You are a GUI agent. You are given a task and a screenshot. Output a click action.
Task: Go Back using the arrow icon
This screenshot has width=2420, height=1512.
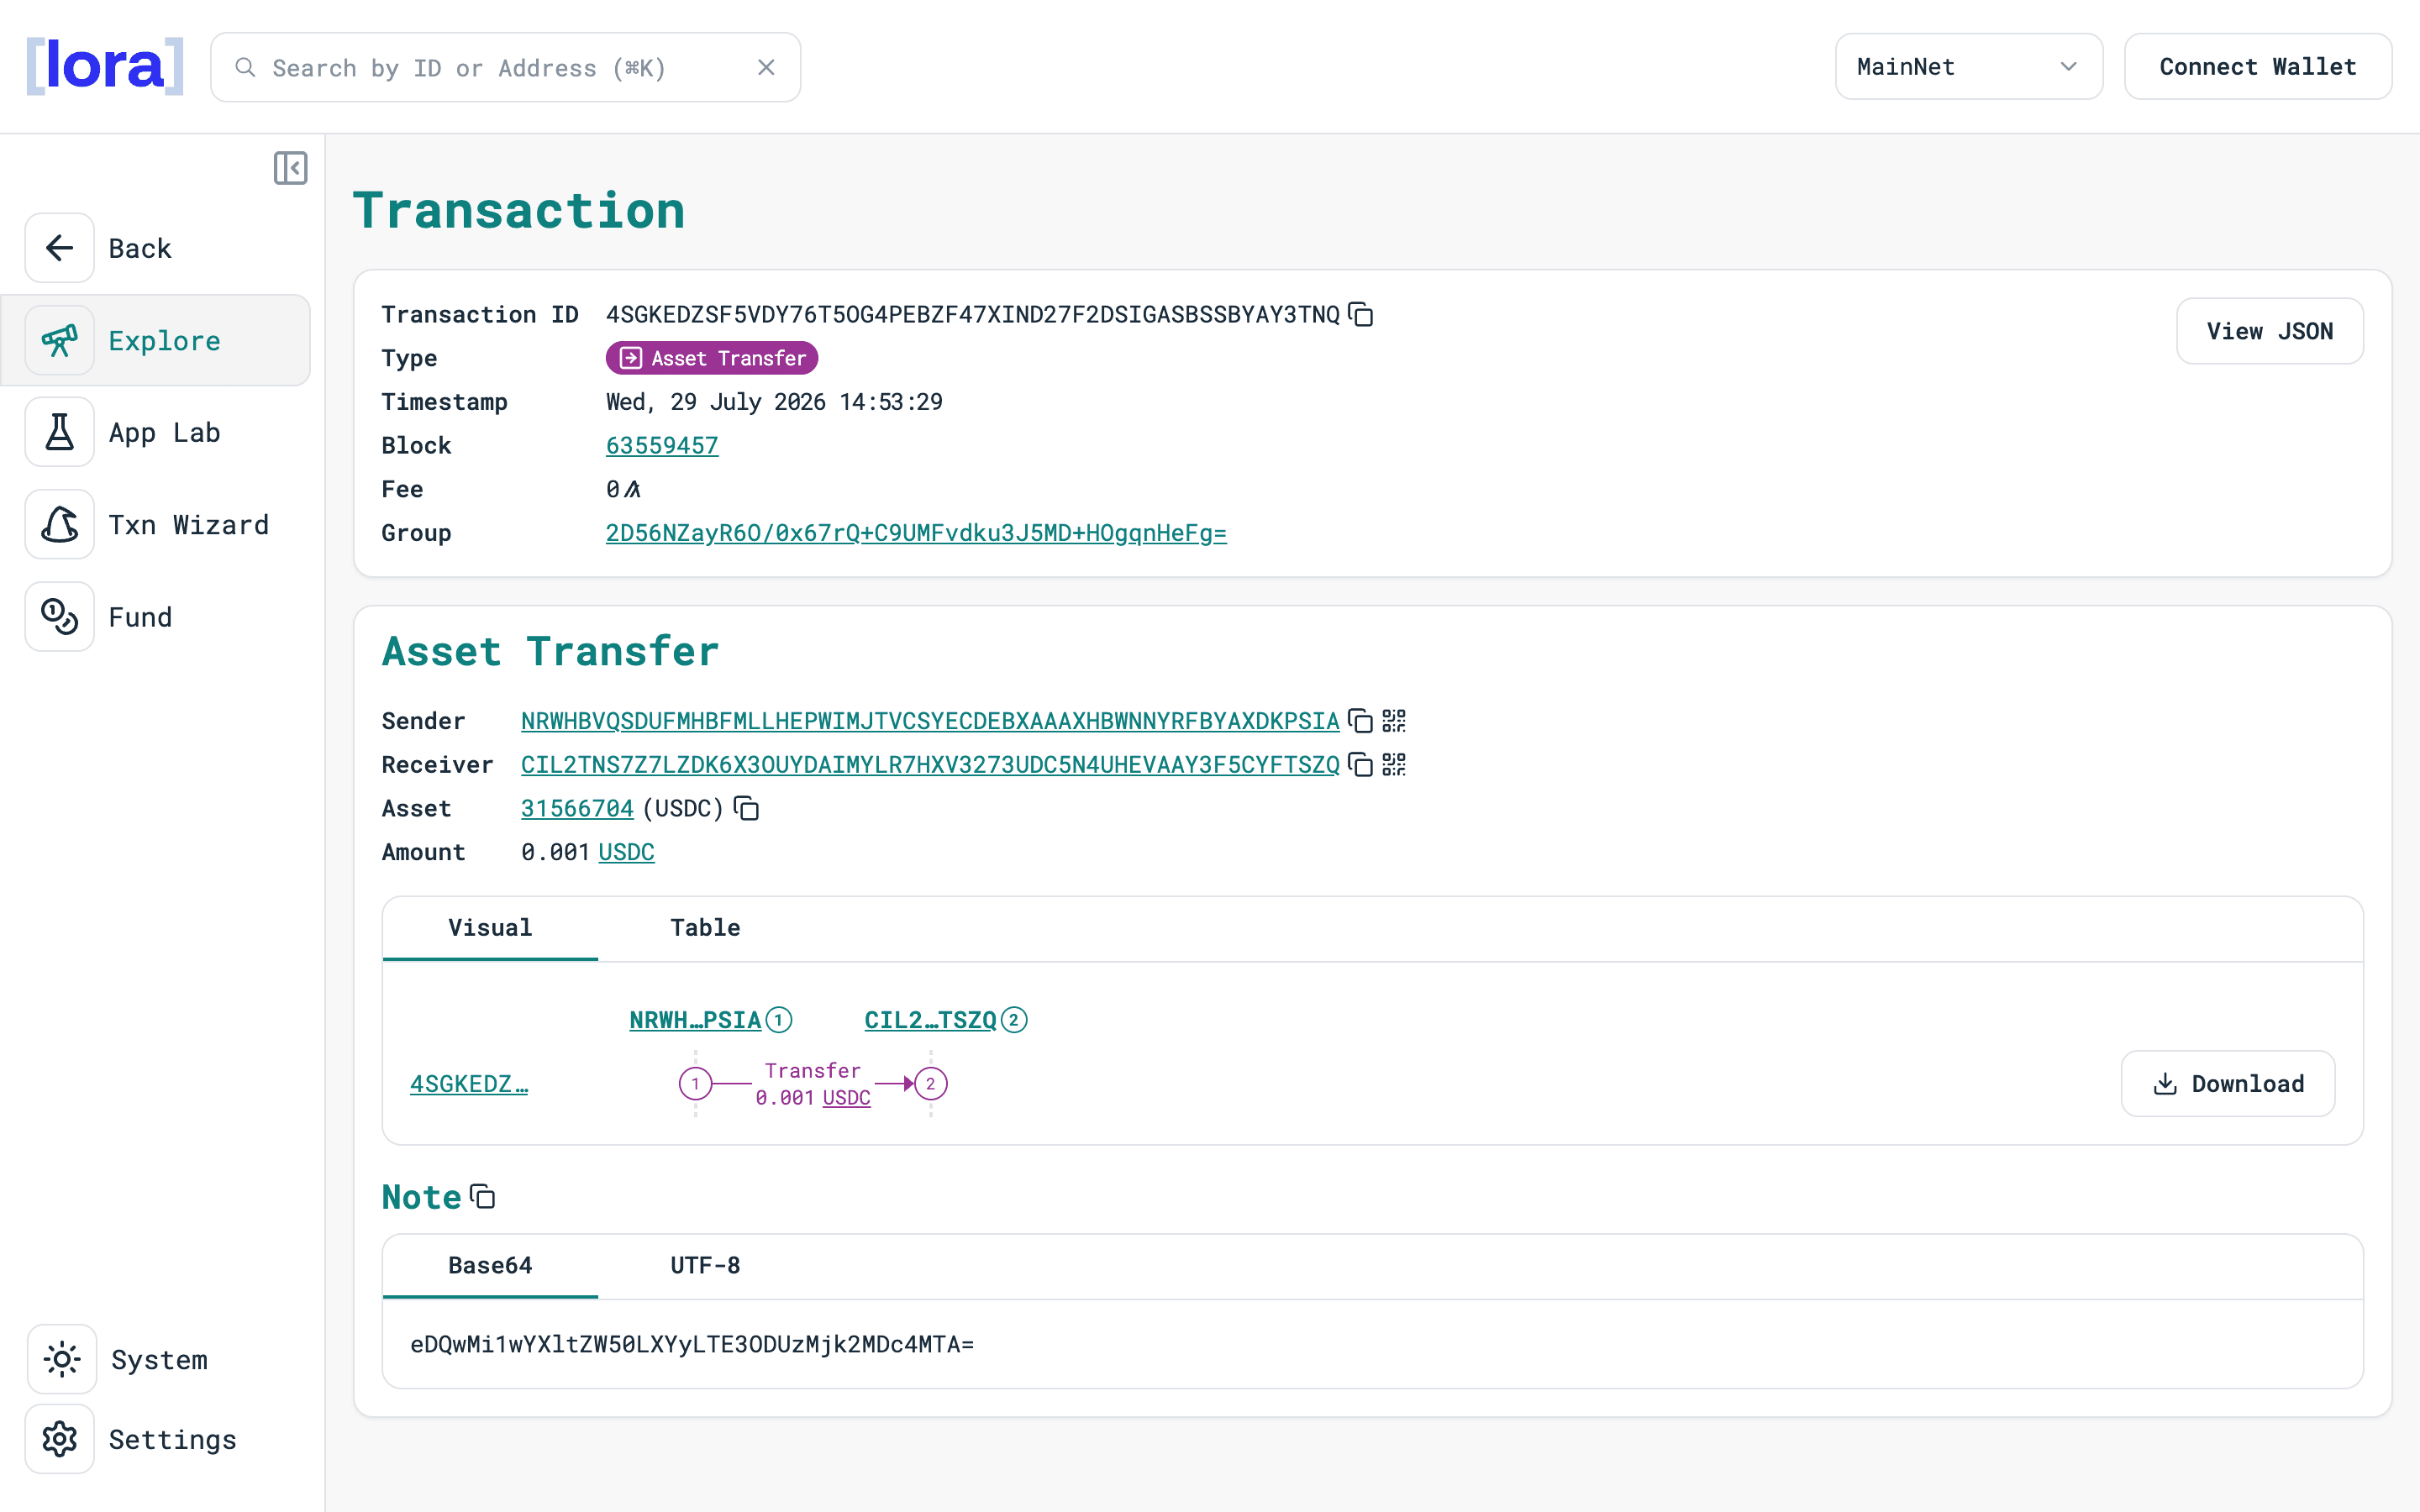60,248
